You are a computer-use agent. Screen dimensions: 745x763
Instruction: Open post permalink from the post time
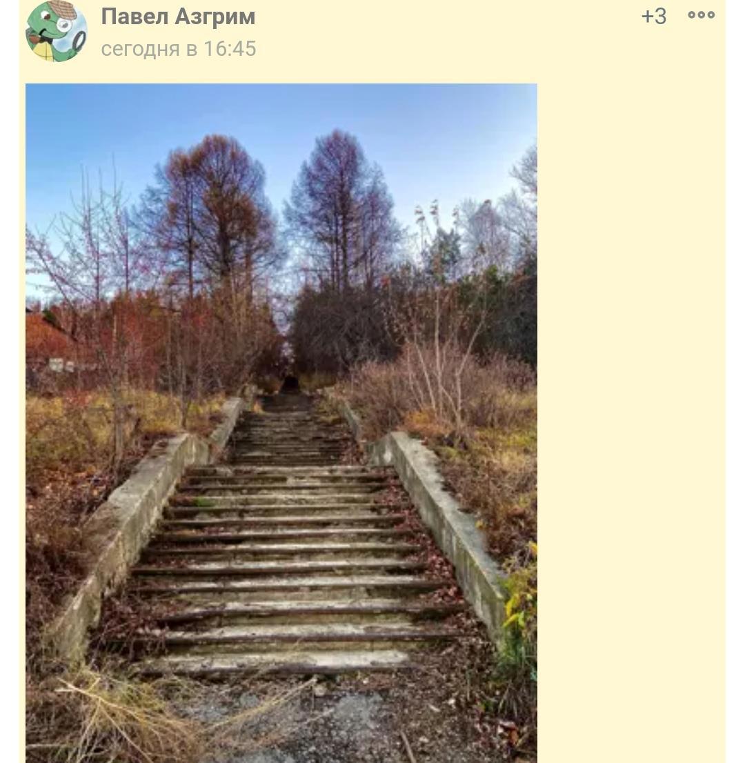pyautogui.click(x=178, y=49)
